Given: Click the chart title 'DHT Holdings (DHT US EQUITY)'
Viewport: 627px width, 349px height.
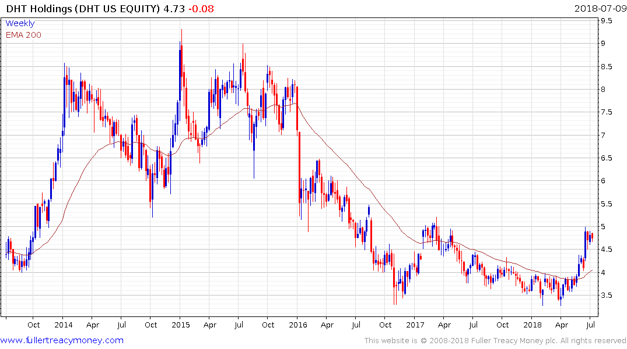Looking at the screenshot, I should pos(83,8).
